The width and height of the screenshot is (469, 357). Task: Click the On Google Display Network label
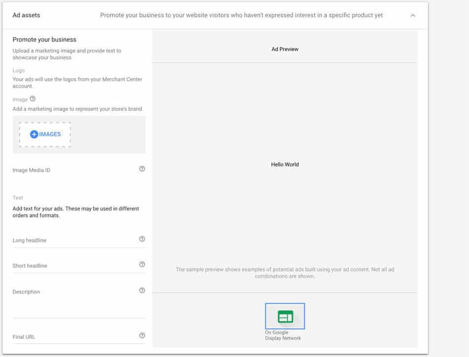(283, 335)
